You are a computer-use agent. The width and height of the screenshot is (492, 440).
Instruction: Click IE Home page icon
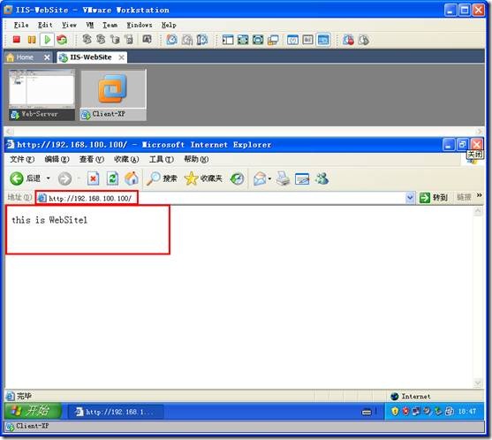coord(132,178)
